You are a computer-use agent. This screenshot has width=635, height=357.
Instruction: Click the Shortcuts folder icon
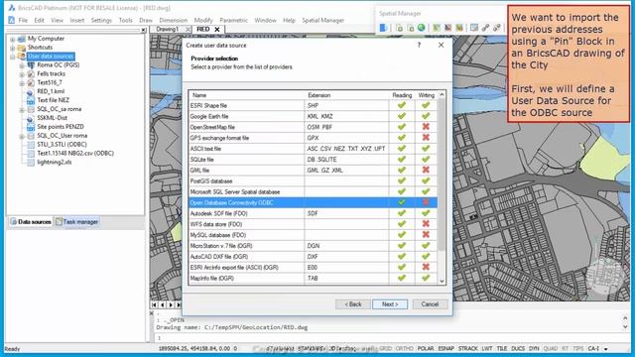coord(22,48)
